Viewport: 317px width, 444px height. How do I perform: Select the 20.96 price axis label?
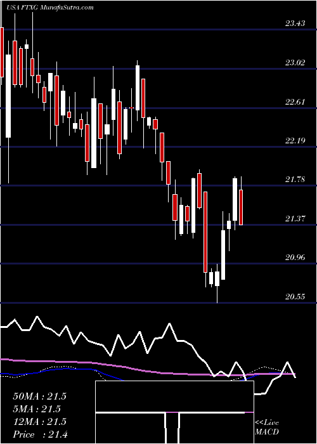tap(295, 258)
